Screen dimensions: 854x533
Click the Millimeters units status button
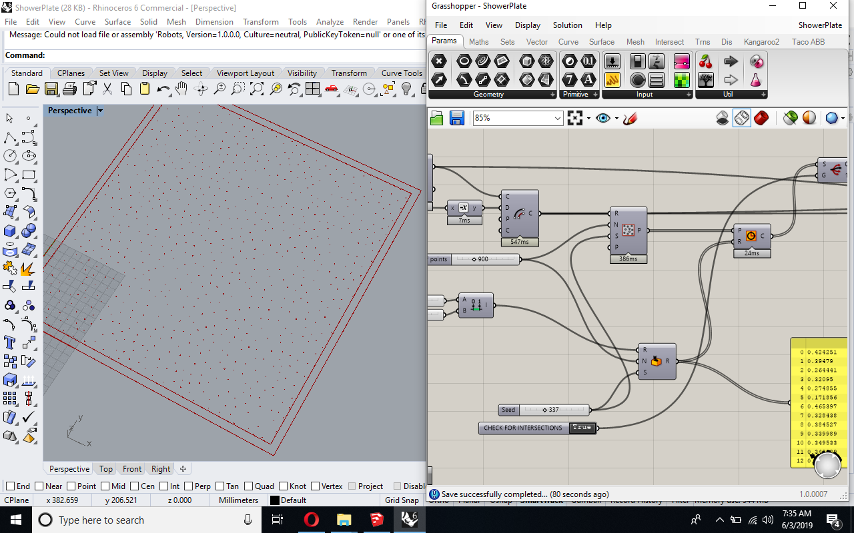pyautogui.click(x=238, y=500)
